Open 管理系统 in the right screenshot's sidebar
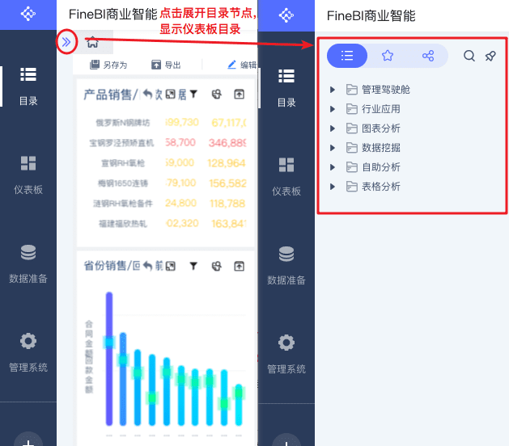The height and width of the screenshot is (446, 509). click(286, 355)
